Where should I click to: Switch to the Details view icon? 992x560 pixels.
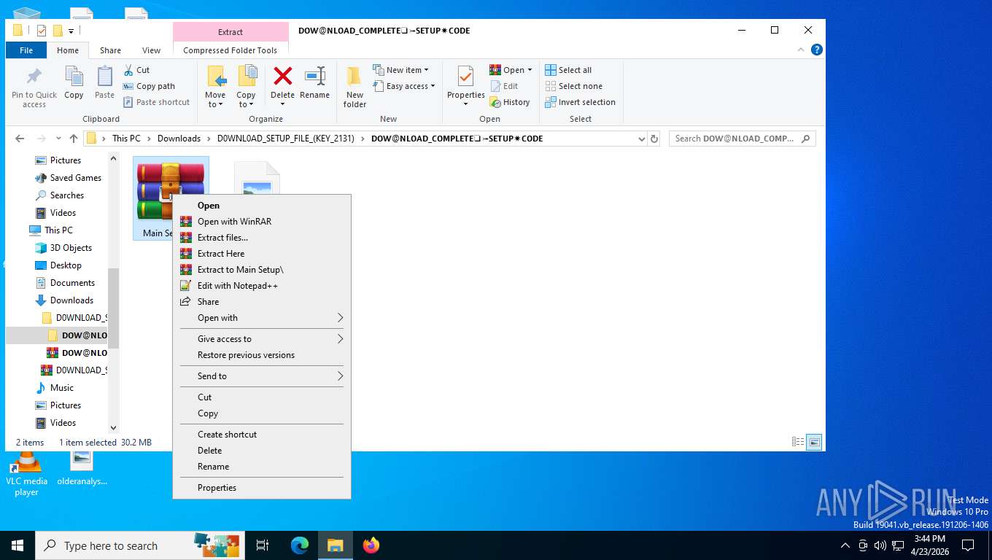coord(798,442)
